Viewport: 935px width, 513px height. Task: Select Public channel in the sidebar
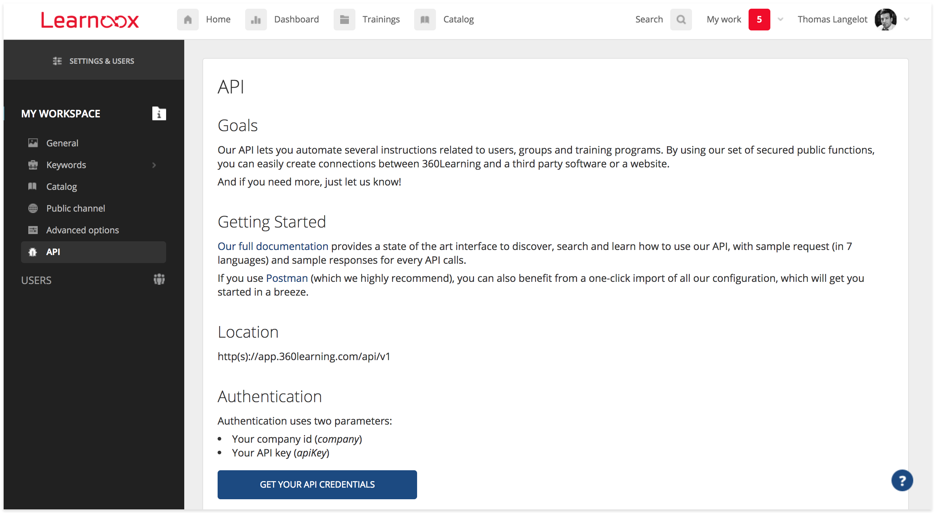point(75,208)
